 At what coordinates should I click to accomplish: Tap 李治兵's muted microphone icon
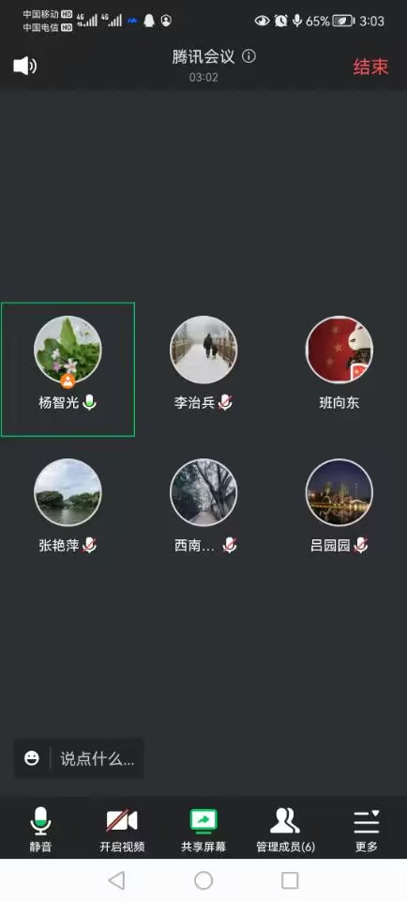[x=225, y=403]
